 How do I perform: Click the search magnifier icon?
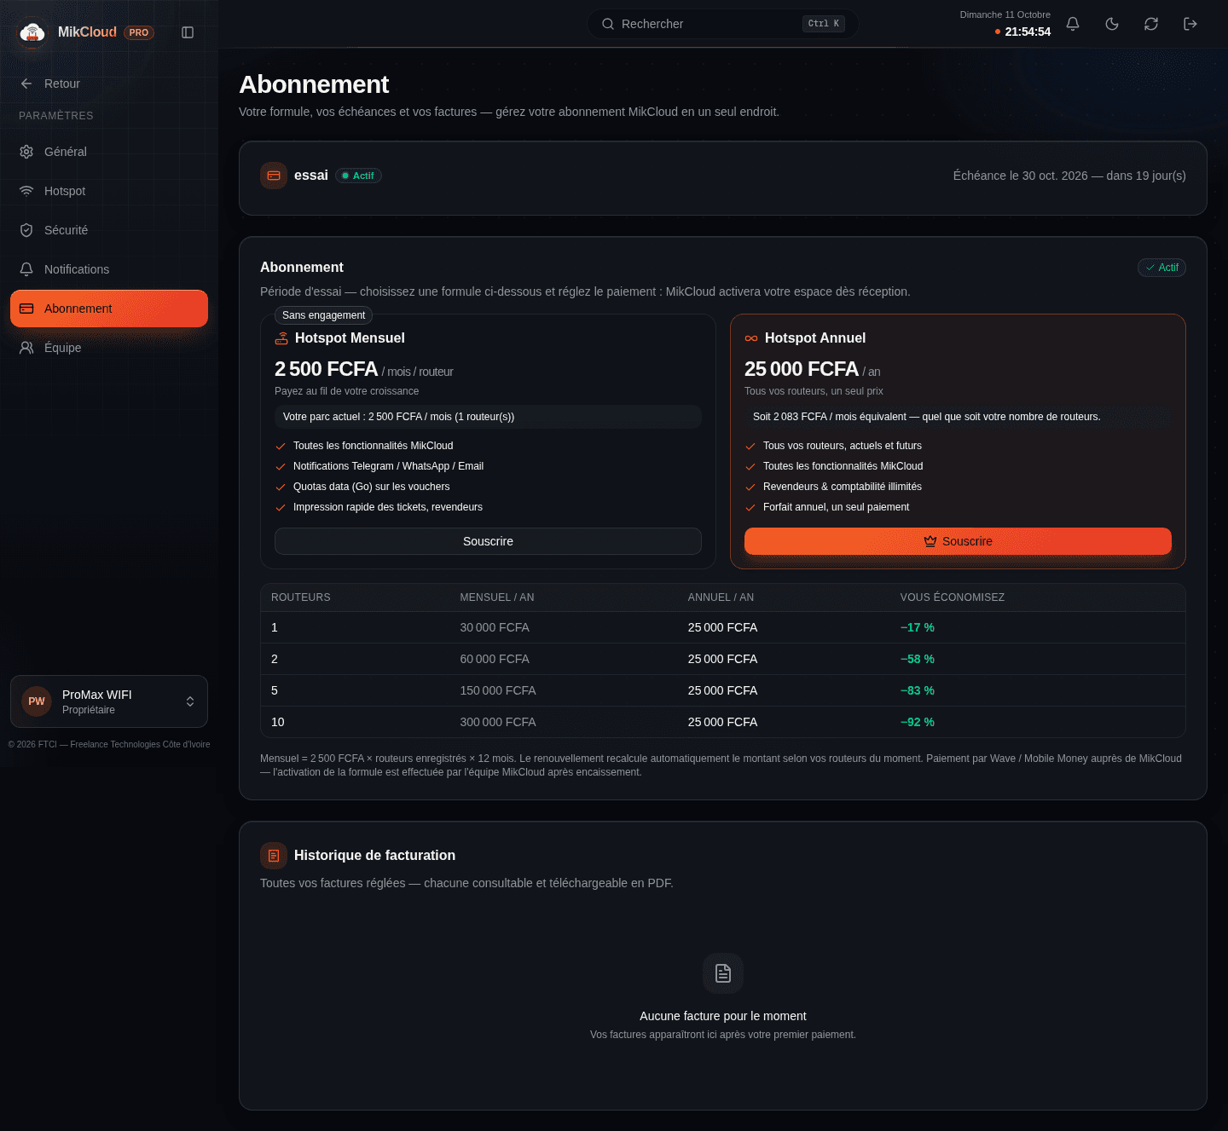(x=608, y=24)
